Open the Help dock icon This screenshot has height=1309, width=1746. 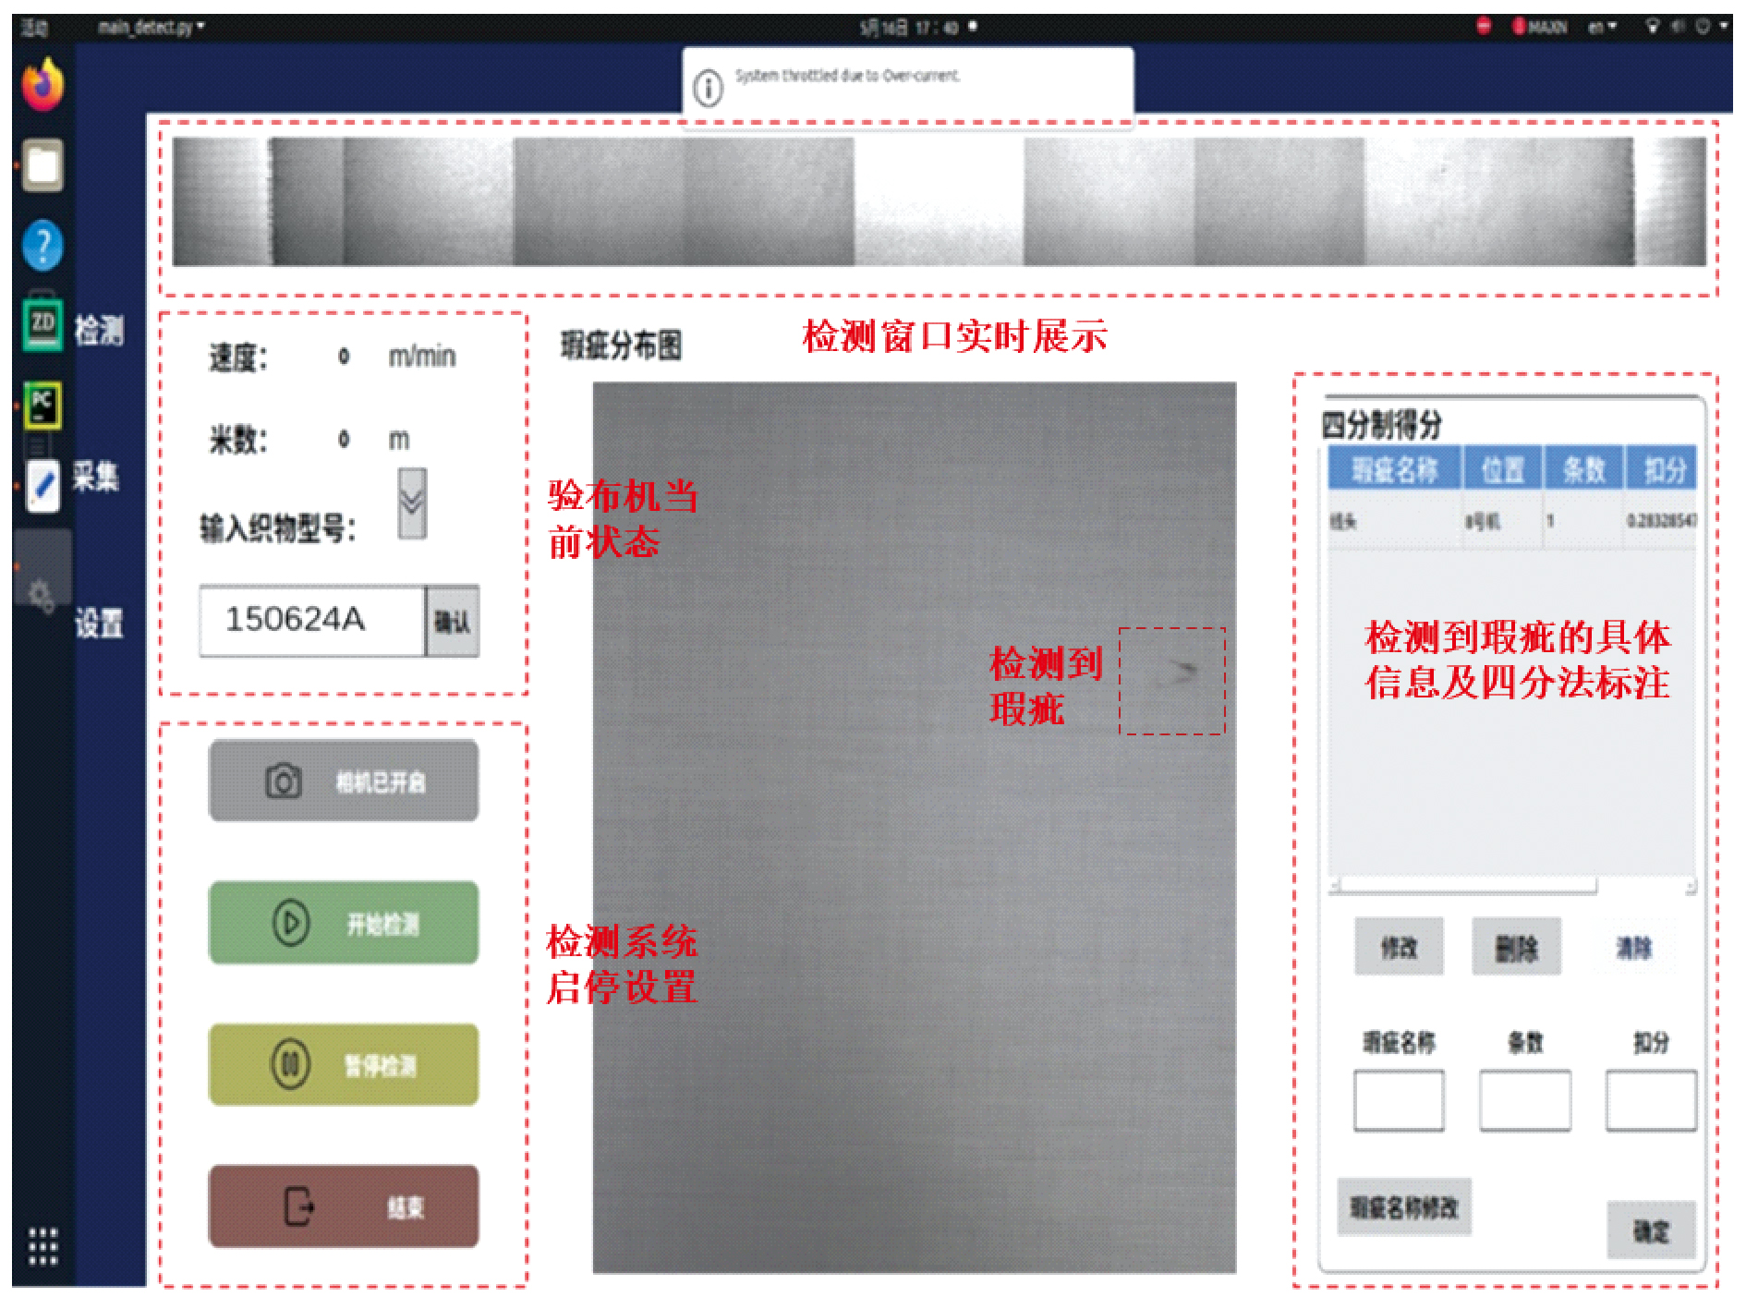pyautogui.click(x=42, y=246)
